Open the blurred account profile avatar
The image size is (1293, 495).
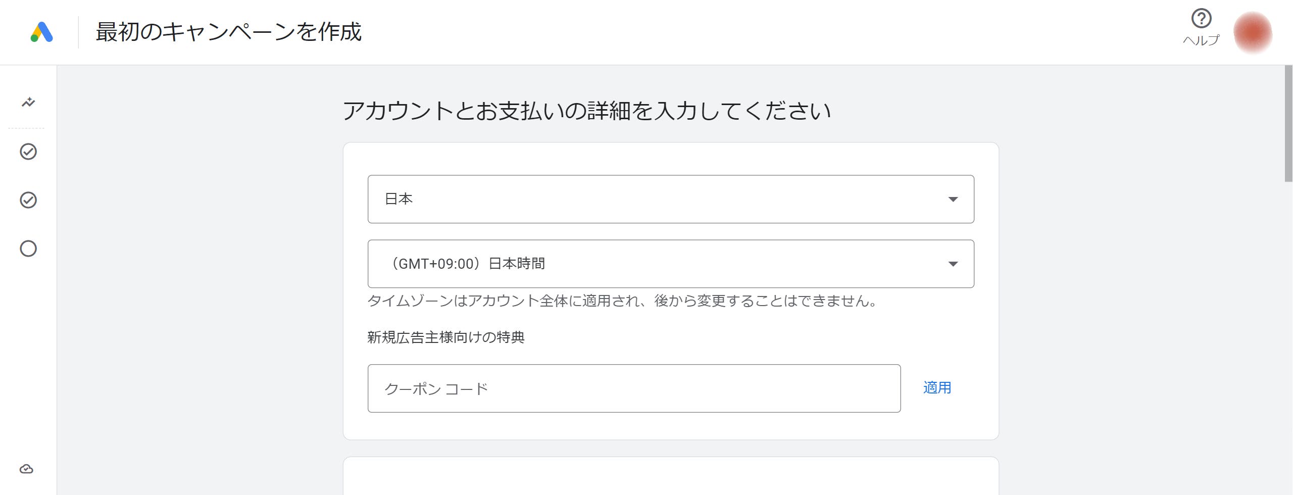coord(1253,32)
